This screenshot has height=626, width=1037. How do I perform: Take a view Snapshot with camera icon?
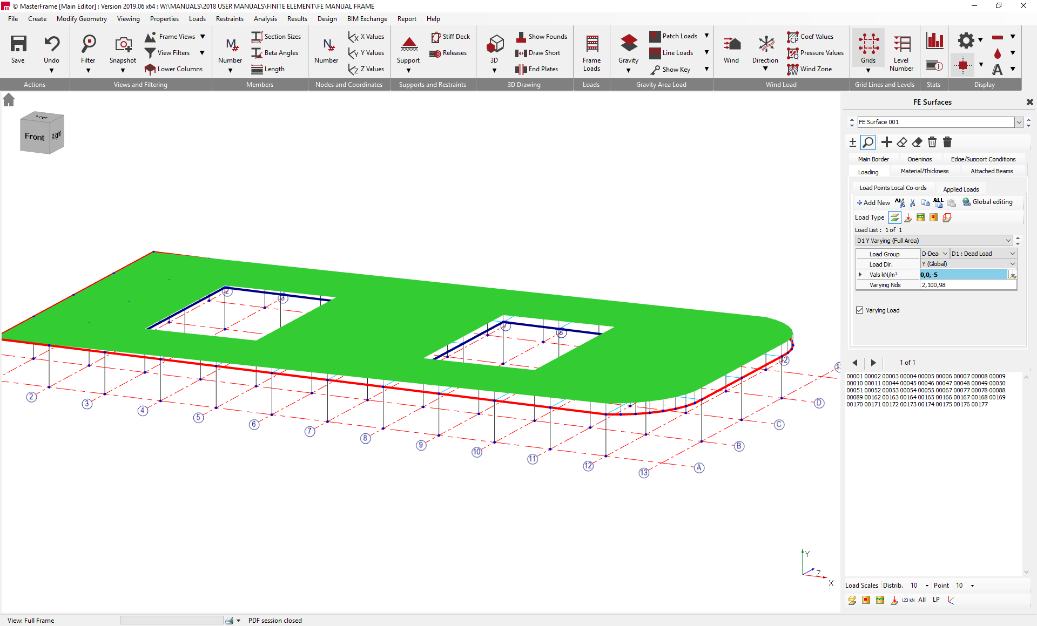pos(123,44)
